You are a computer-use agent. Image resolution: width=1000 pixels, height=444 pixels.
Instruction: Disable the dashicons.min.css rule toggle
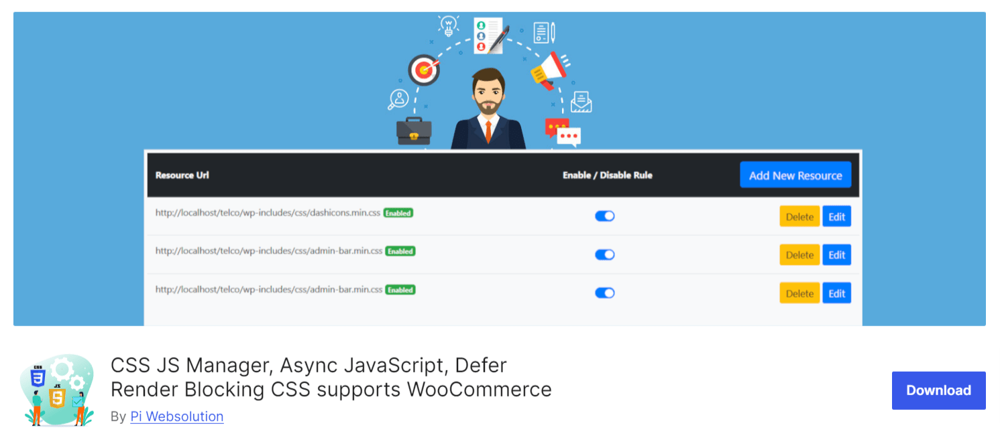pos(604,216)
